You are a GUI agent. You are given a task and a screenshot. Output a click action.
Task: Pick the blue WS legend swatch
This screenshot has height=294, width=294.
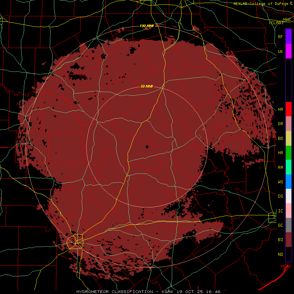[x=288, y=182]
